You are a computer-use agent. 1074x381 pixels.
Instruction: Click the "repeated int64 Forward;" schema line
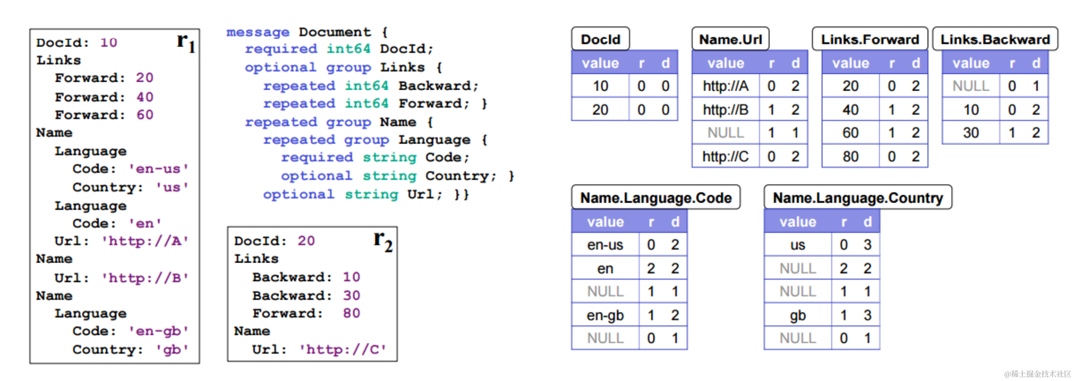coord(366,104)
